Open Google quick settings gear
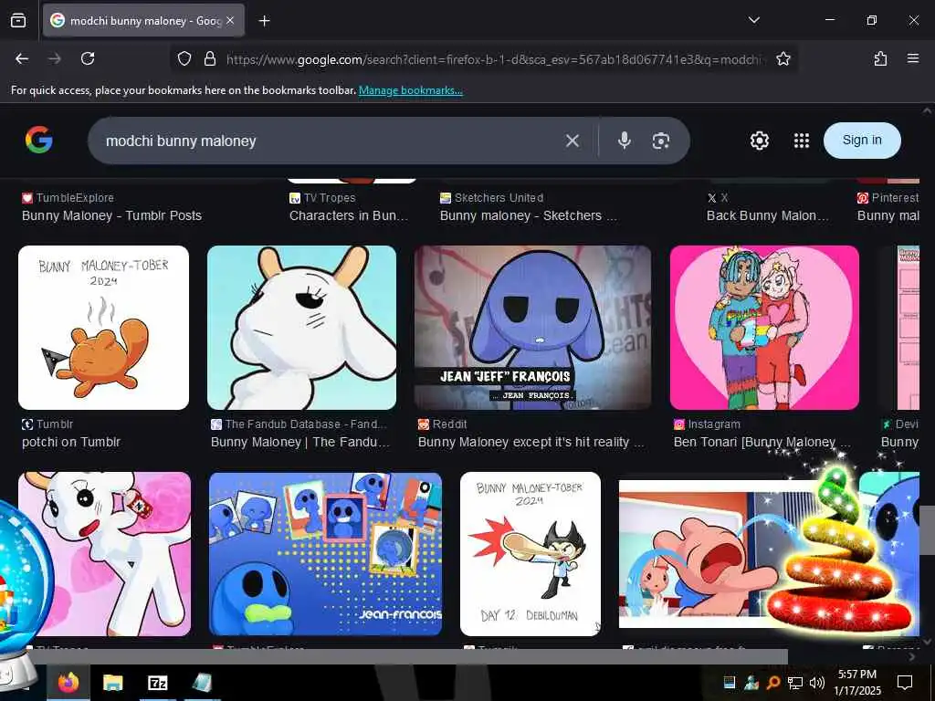The image size is (935, 701). [x=759, y=141]
